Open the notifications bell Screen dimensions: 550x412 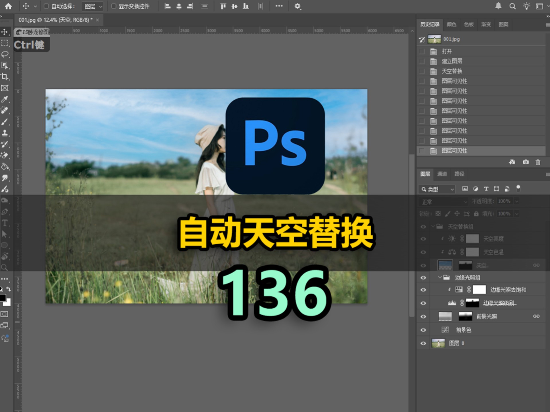[x=498, y=6]
